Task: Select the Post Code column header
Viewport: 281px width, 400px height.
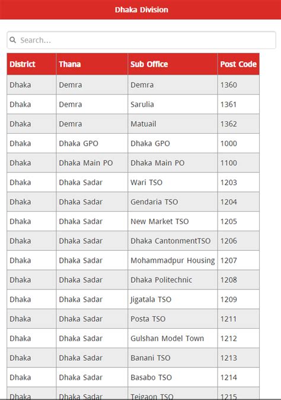Action: pos(238,64)
